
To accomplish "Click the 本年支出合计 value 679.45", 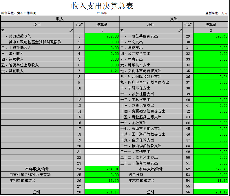I will coord(211,169).
